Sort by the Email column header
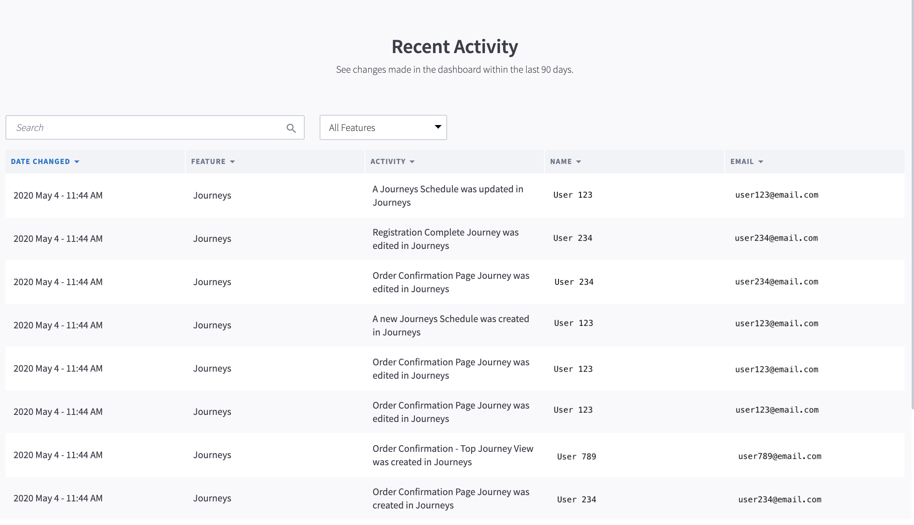This screenshot has height=525, width=914. [747, 162]
